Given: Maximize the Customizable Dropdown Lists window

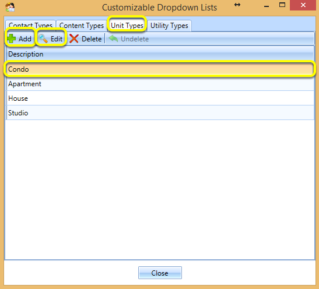Looking at the screenshot, I should 282,5.
